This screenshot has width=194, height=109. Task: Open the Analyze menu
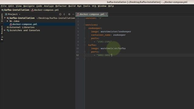49,6
